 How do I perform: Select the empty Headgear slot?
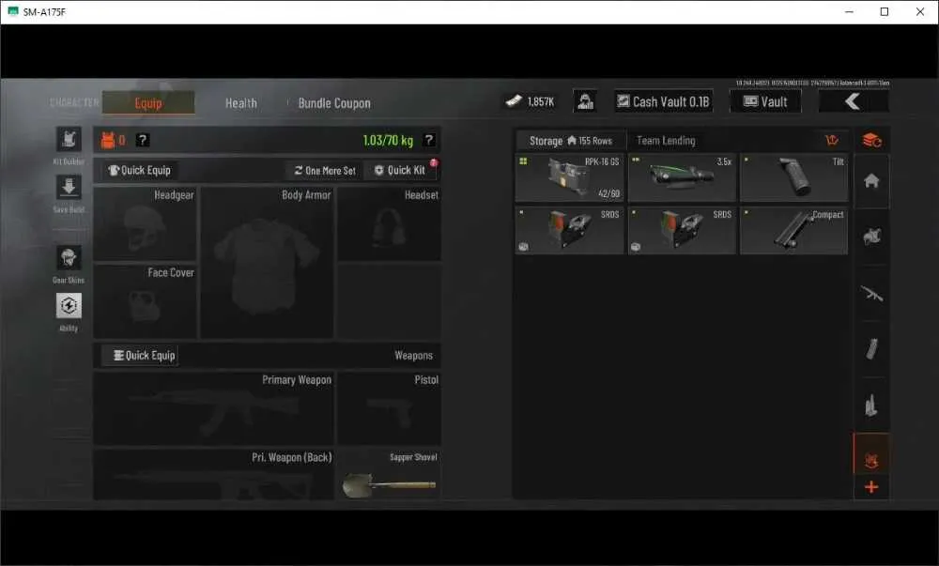145,223
